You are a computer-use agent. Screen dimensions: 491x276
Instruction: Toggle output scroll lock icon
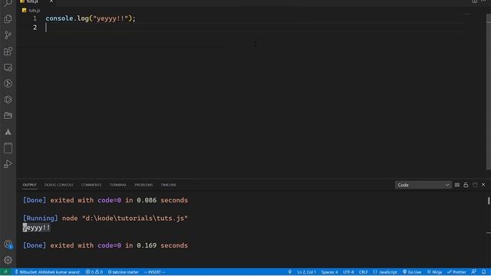click(466, 185)
